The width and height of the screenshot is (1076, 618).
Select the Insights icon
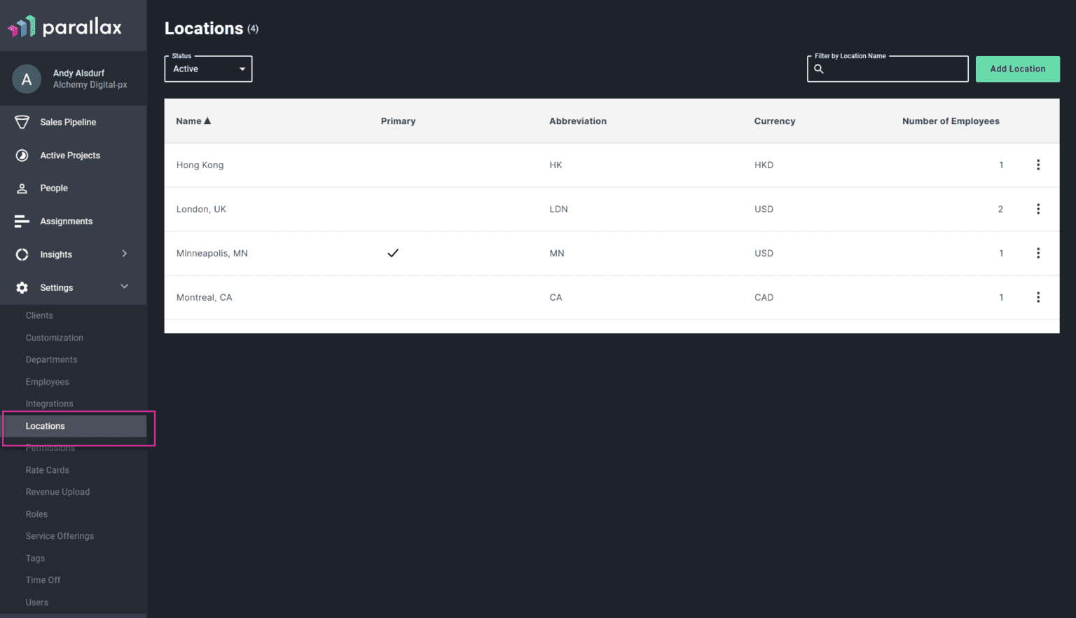coord(22,254)
